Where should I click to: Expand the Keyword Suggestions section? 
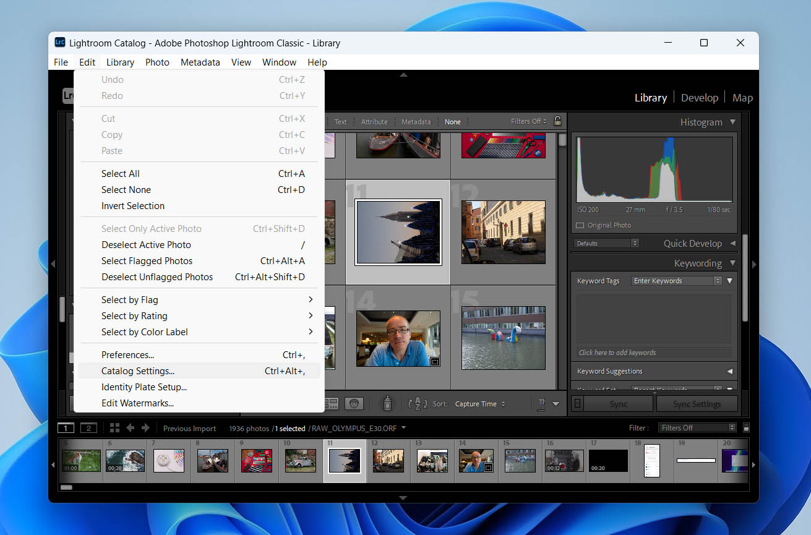click(x=730, y=371)
